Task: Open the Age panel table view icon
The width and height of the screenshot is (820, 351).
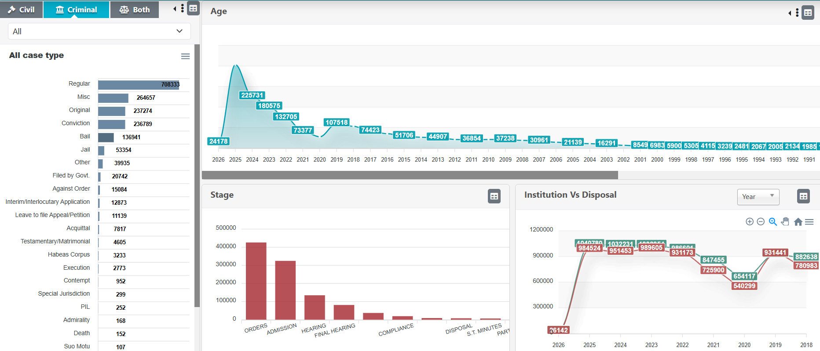Action: 808,13
